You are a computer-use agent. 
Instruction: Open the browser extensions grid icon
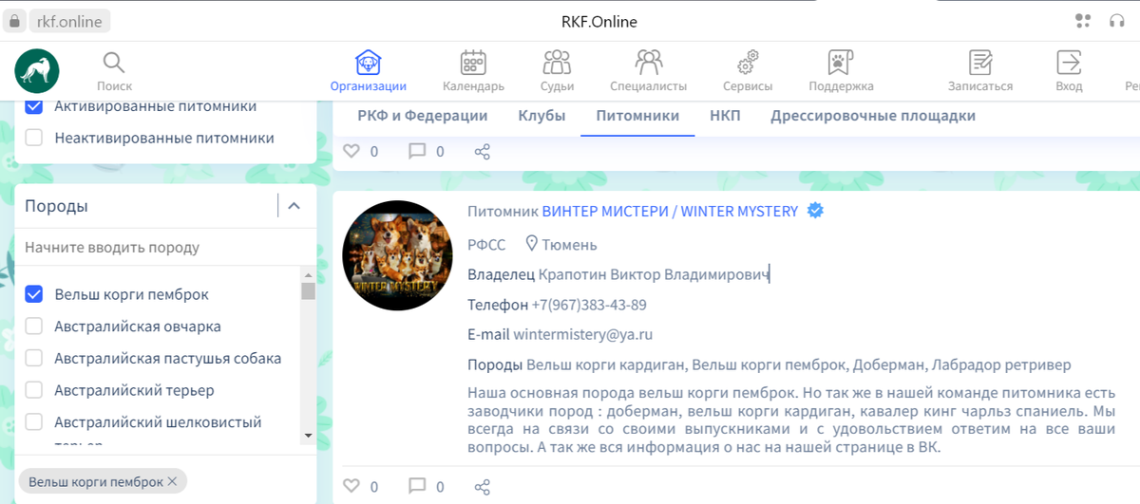tap(1083, 21)
